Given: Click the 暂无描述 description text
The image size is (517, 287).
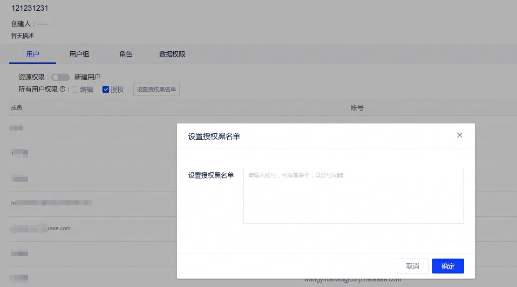Looking at the screenshot, I should tap(22, 36).
